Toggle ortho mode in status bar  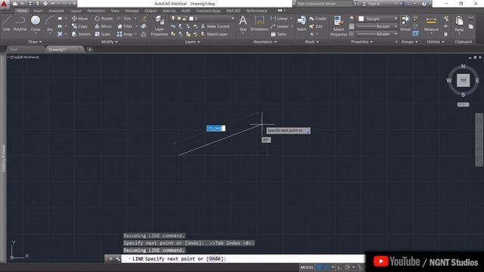coord(340,267)
